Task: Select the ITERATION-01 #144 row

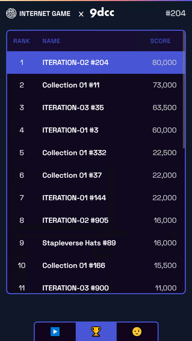Action: click(x=95, y=198)
